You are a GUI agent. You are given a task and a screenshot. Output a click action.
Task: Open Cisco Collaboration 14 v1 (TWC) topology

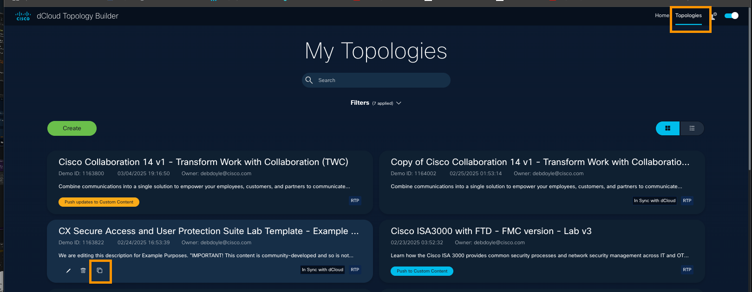click(203, 162)
